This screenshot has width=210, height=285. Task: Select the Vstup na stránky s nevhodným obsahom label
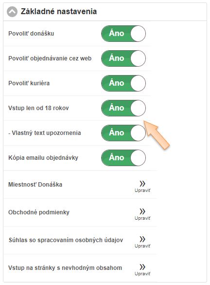[x=65, y=268]
